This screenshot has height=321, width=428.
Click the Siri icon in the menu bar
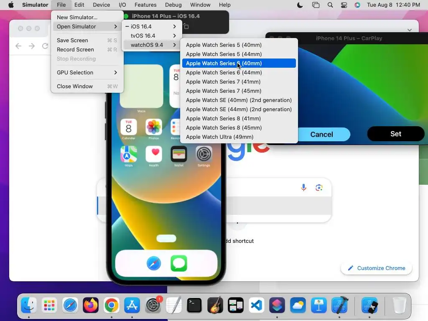[357, 5]
